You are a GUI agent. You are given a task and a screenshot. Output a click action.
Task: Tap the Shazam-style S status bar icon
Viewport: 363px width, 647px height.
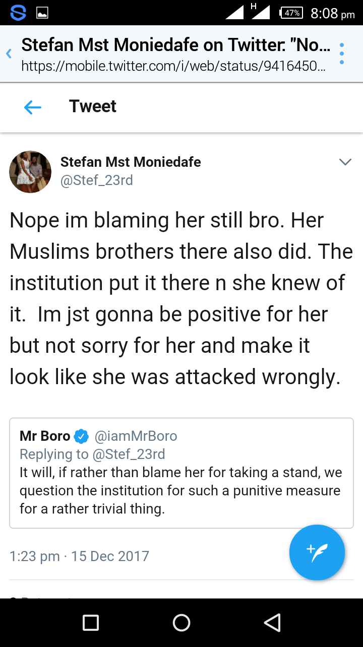(x=18, y=13)
